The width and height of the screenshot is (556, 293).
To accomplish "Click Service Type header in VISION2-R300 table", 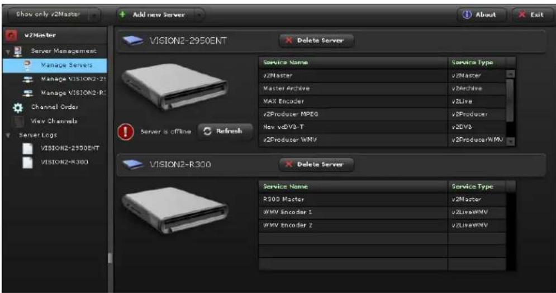I will (x=477, y=187).
